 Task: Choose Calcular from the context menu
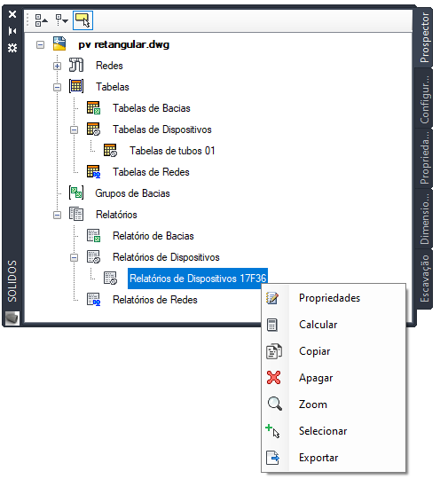click(x=318, y=325)
